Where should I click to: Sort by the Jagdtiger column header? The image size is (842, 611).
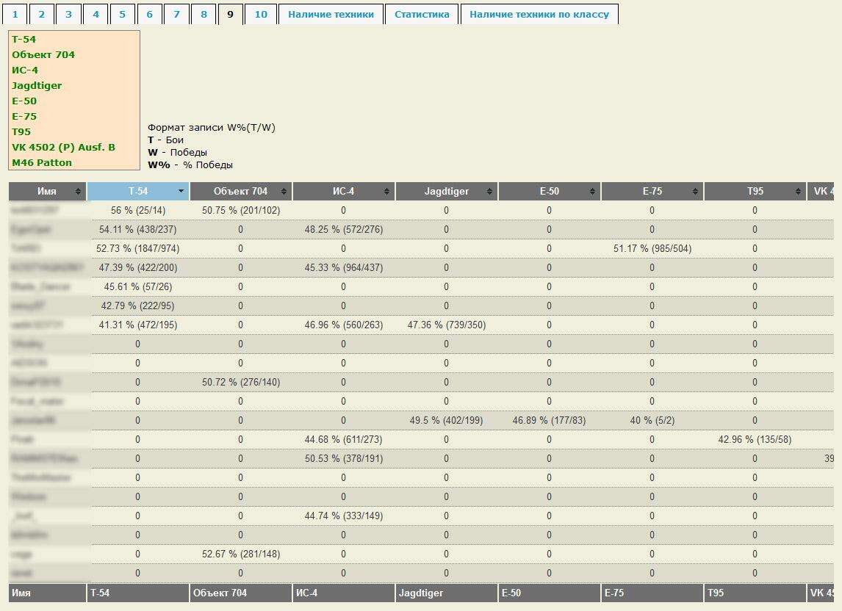pyautogui.click(x=446, y=191)
